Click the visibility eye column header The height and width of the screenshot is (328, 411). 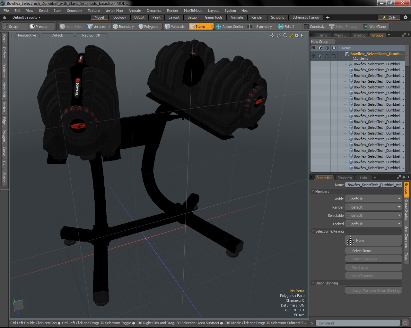coord(313,48)
